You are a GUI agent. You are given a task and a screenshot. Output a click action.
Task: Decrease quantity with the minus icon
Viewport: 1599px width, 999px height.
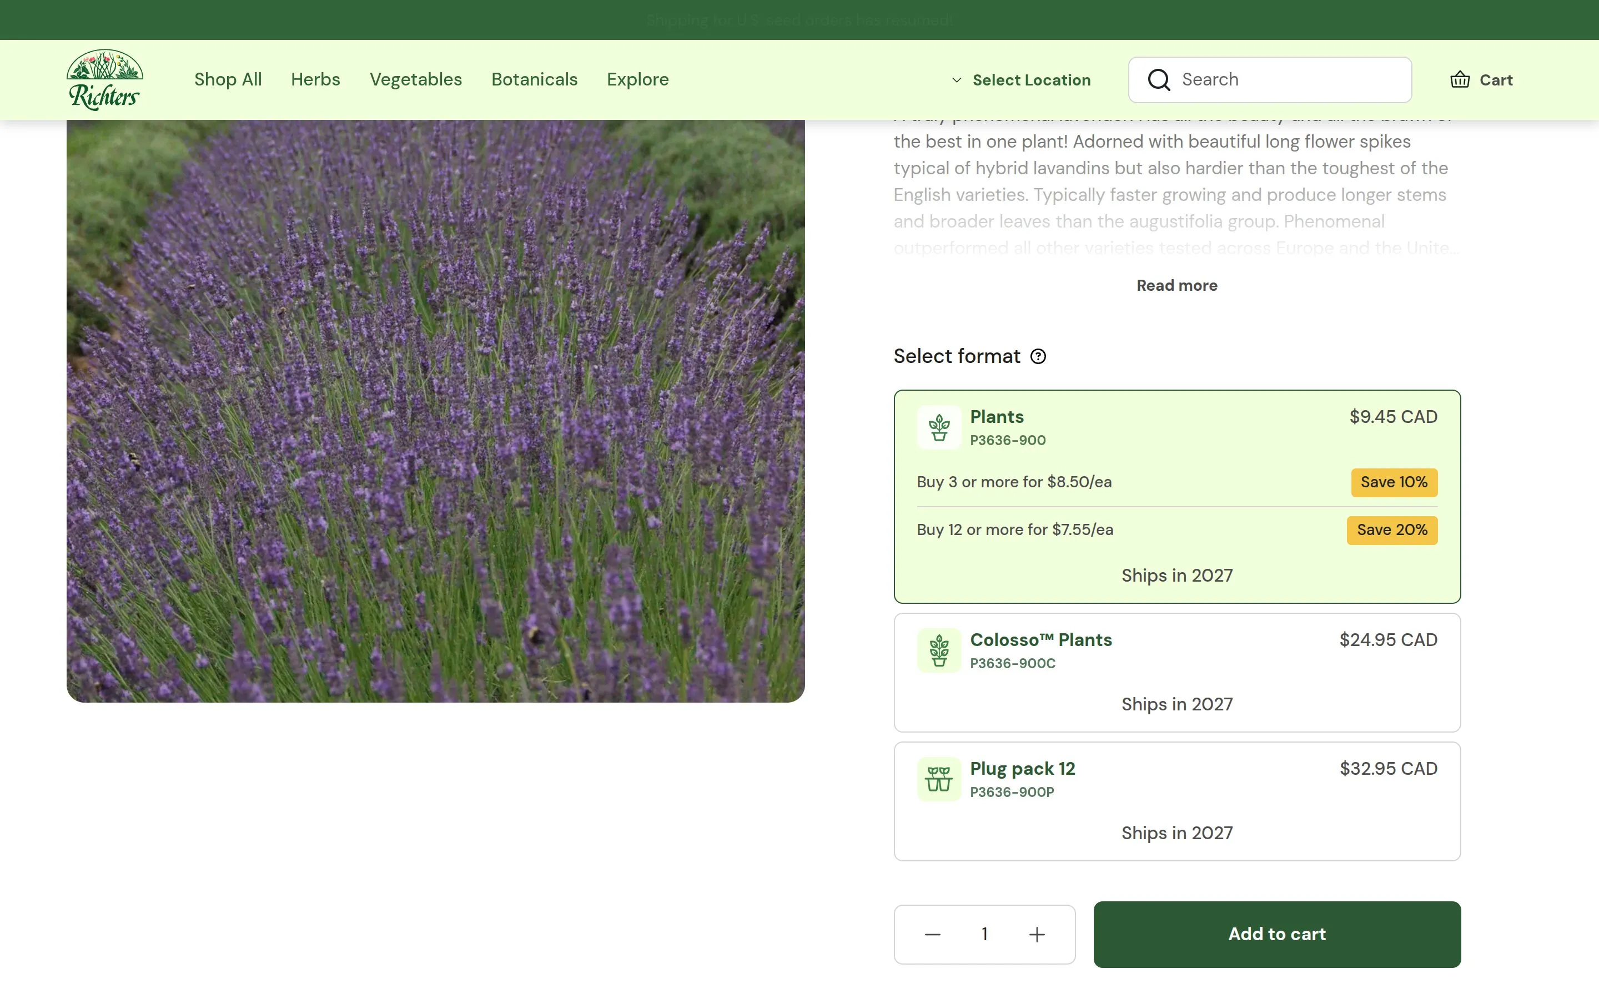tap(932, 934)
